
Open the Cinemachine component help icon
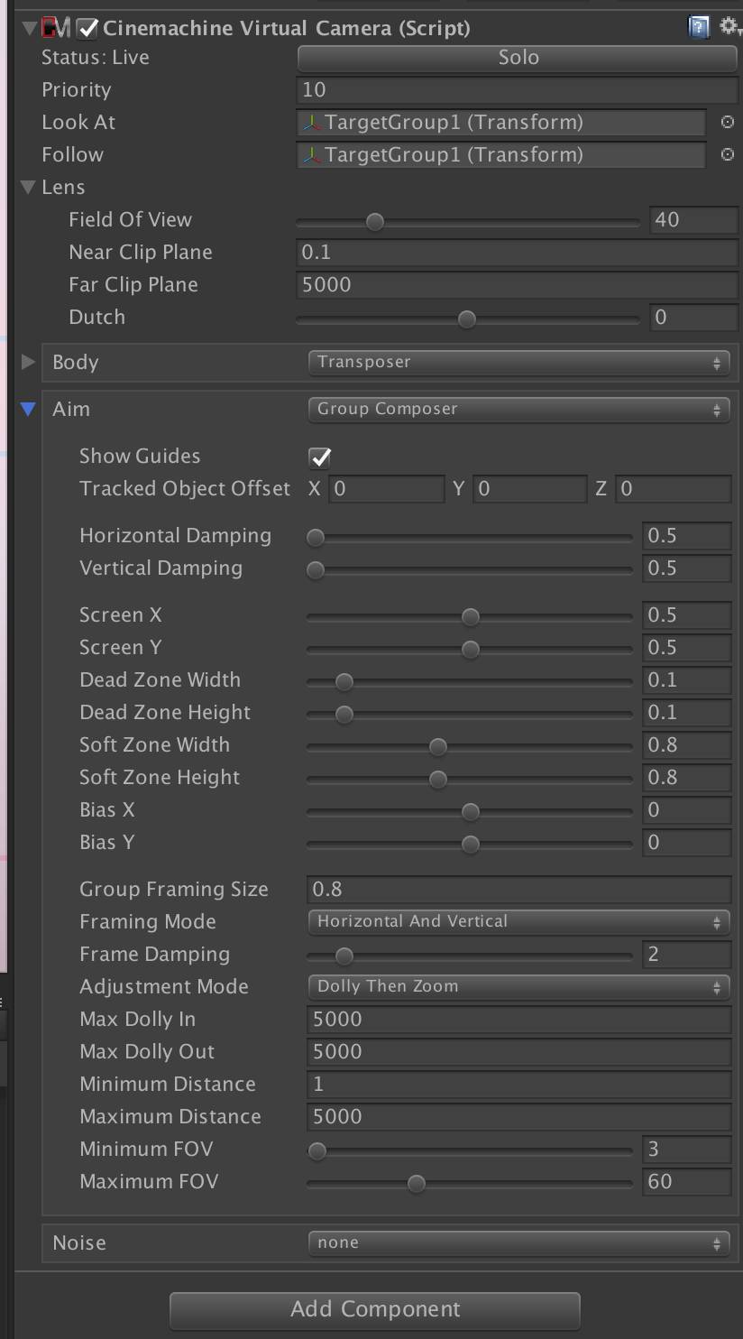[699, 27]
